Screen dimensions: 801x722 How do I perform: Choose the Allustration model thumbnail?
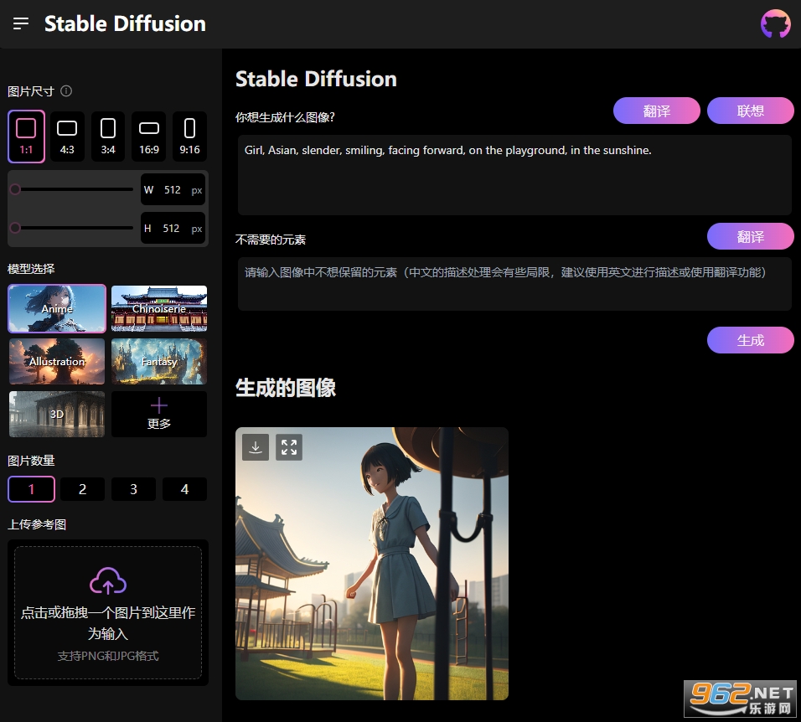coord(57,361)
